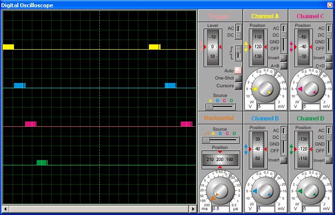Click the Channel C magenta position arrows
Screen dimensions: 335x215
tap(291, 47)
